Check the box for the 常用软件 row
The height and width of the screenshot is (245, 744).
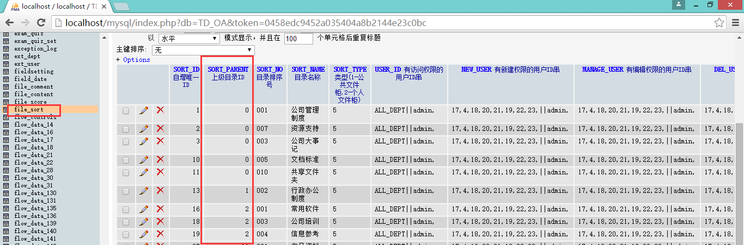click(126, 209)
